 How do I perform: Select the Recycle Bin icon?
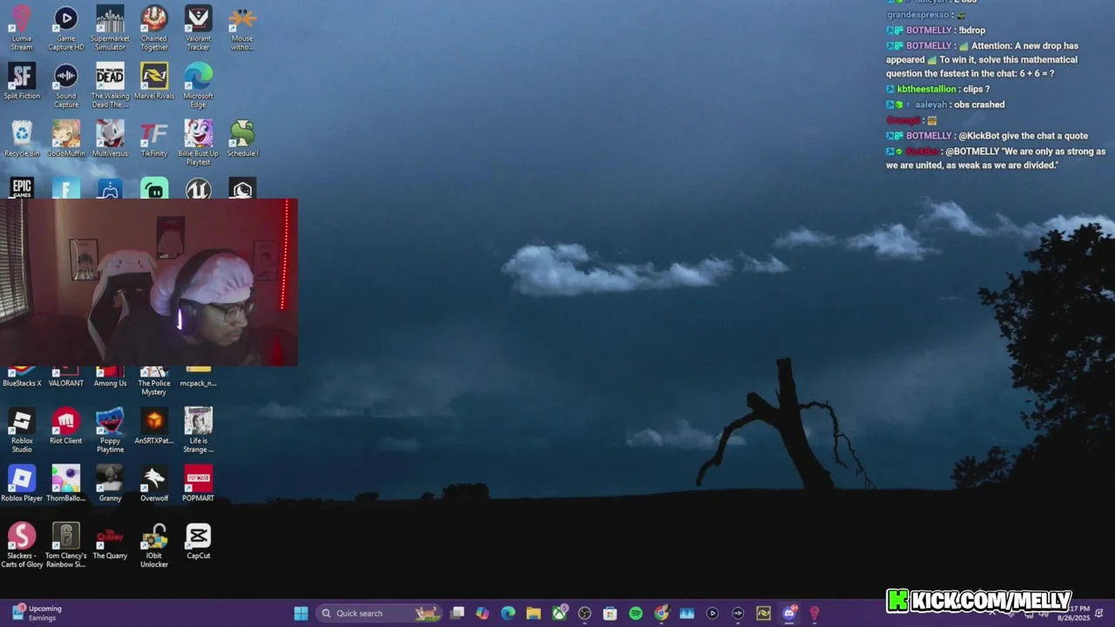click(22, 138)
